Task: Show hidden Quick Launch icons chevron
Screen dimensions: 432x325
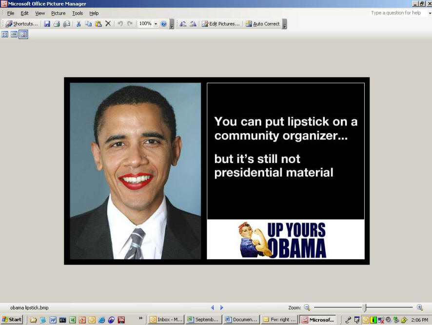Action: click(141, 318)
